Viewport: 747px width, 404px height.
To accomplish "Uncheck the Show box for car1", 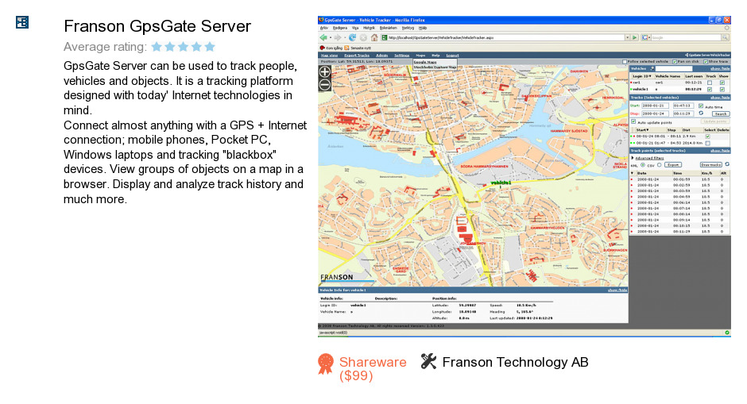I will point(722,83).
